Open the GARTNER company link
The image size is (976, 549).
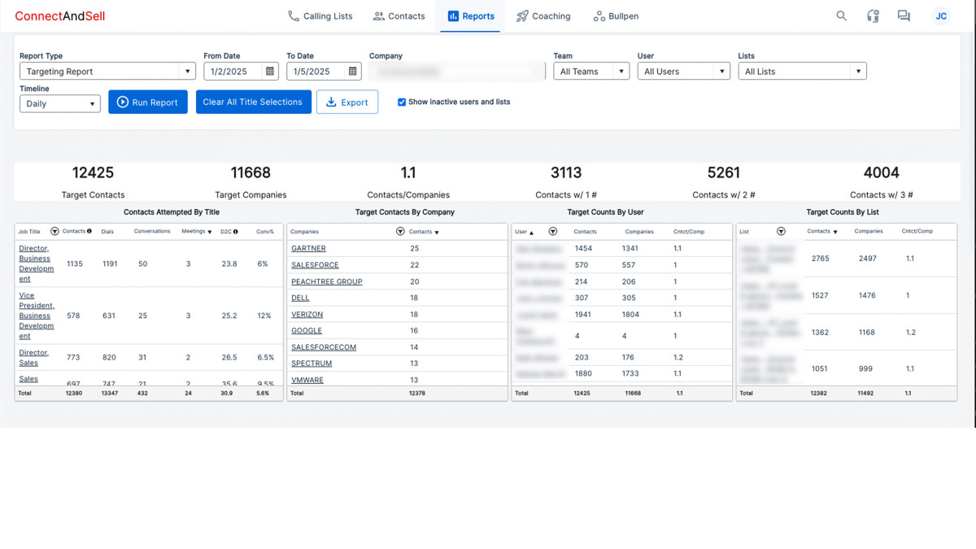(x=308, y=249)
